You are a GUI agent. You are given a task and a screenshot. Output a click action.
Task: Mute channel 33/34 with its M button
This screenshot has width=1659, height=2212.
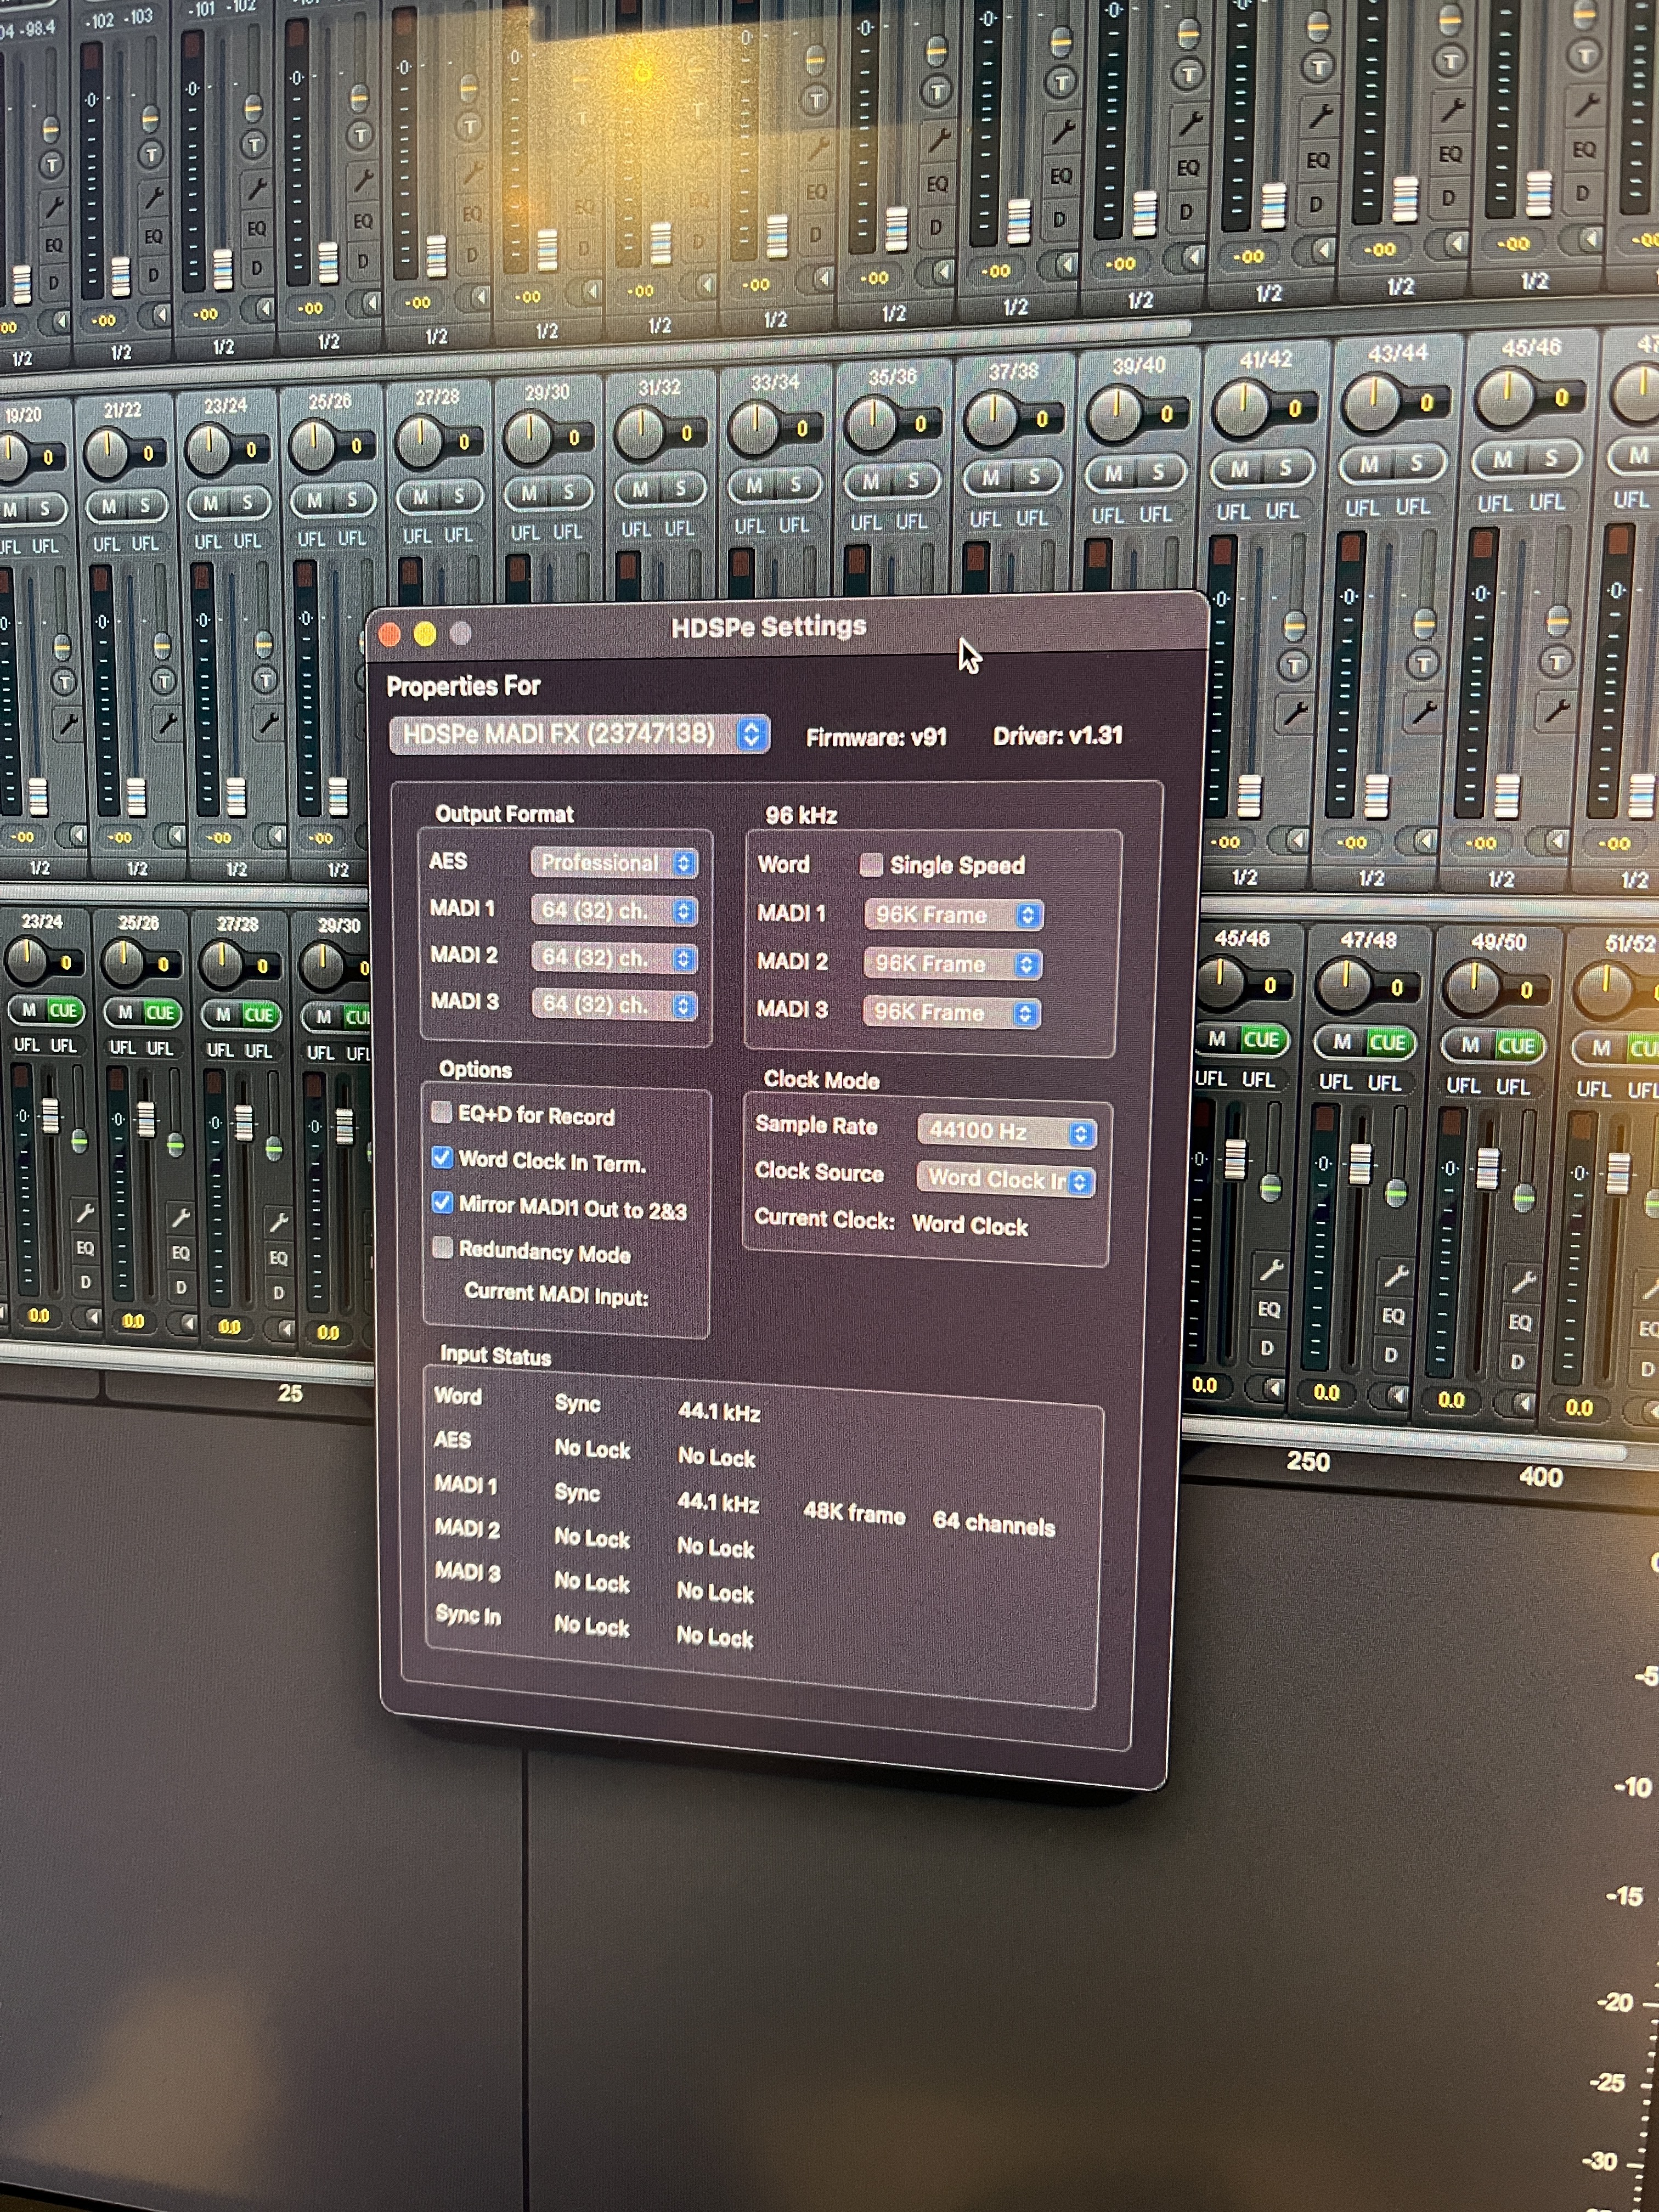753,487
